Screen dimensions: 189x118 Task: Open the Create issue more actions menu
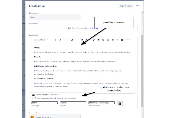pos(138,6)
